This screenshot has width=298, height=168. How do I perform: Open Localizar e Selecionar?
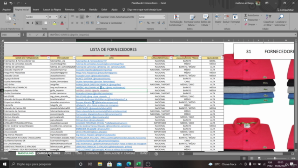(x=281, y=21)
